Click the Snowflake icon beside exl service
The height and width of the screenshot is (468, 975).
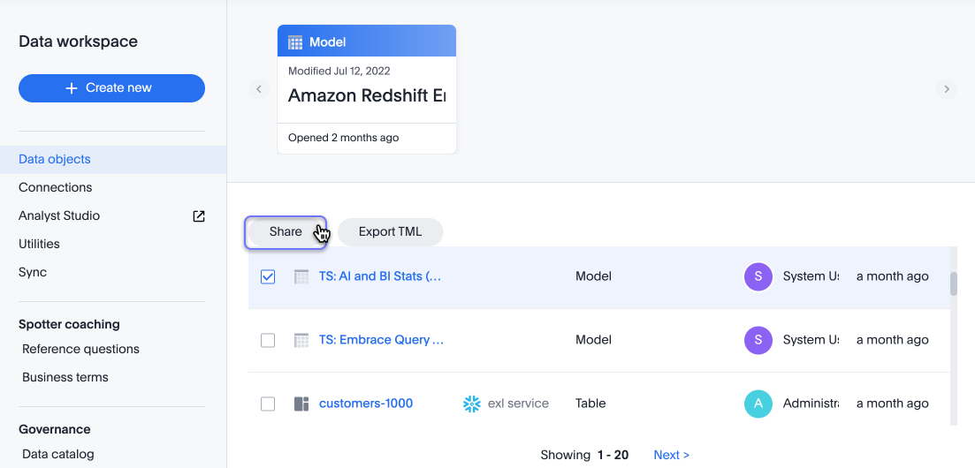click(x=471, y=404)
